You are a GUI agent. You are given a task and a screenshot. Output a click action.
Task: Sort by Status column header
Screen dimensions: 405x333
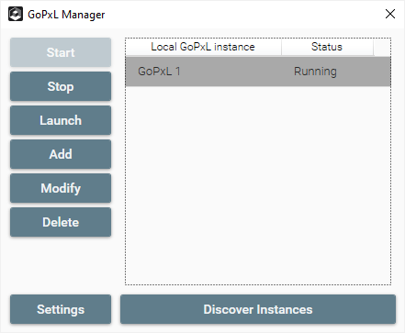point(327,47)
